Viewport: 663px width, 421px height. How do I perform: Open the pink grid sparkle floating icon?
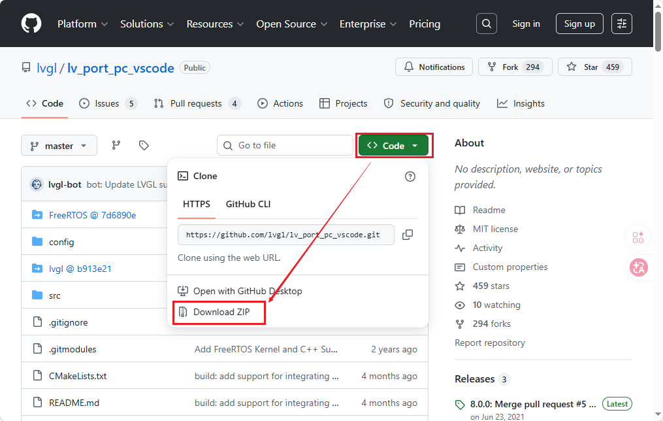(638, 237)
